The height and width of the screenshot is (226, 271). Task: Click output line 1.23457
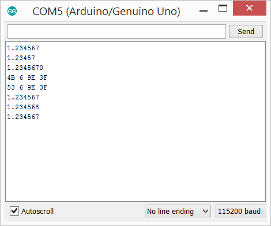[21, 58]
